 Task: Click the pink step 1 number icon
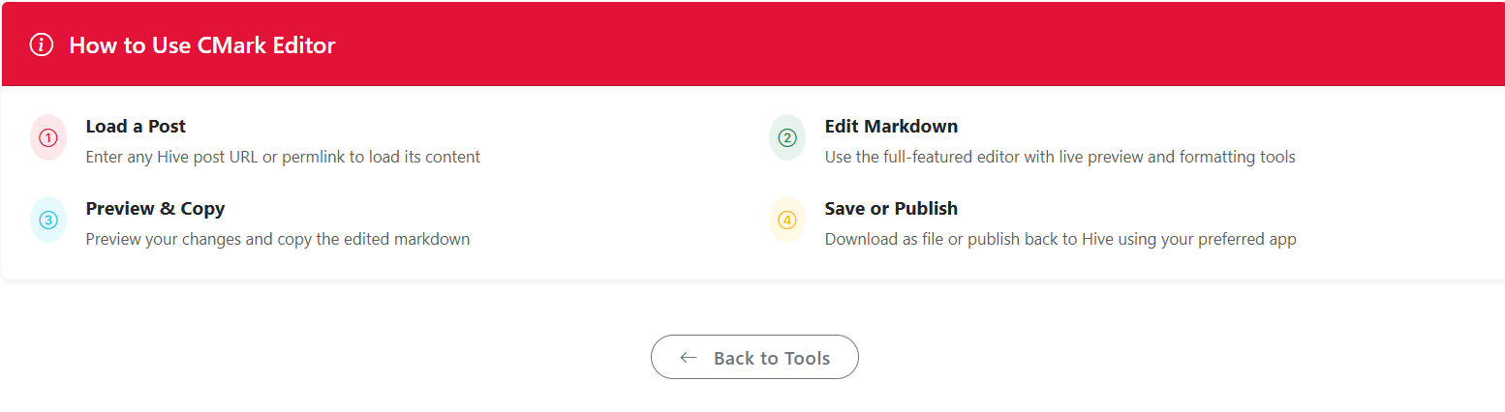coord(48,138)
